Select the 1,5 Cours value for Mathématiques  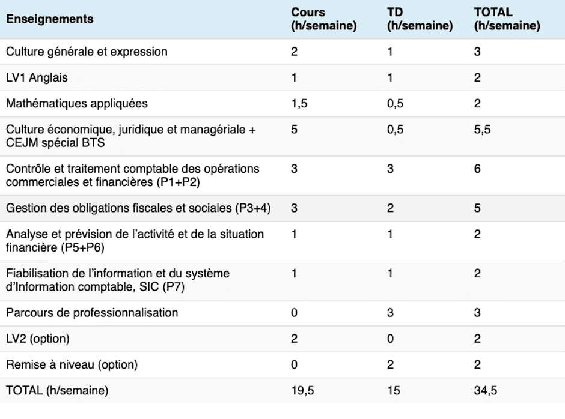[299, 104]
